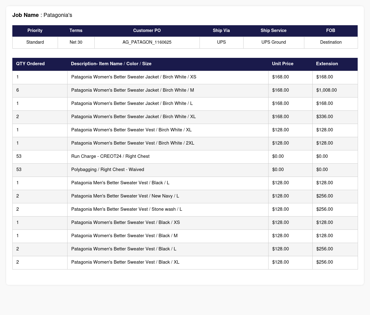370x315 pixels.
Task: Click the UPS Ground cell
Action: 273,42
